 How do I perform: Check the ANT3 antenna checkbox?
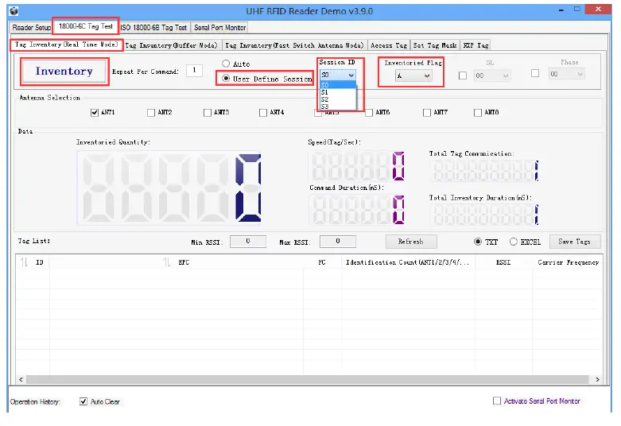tap(207, 112)
